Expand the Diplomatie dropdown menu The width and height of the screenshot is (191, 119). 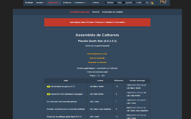(x=54, y=2)
